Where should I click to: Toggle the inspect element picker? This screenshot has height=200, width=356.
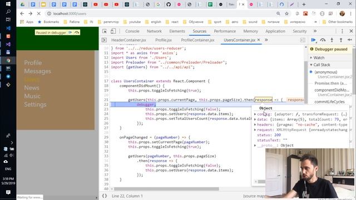[105, 31]
